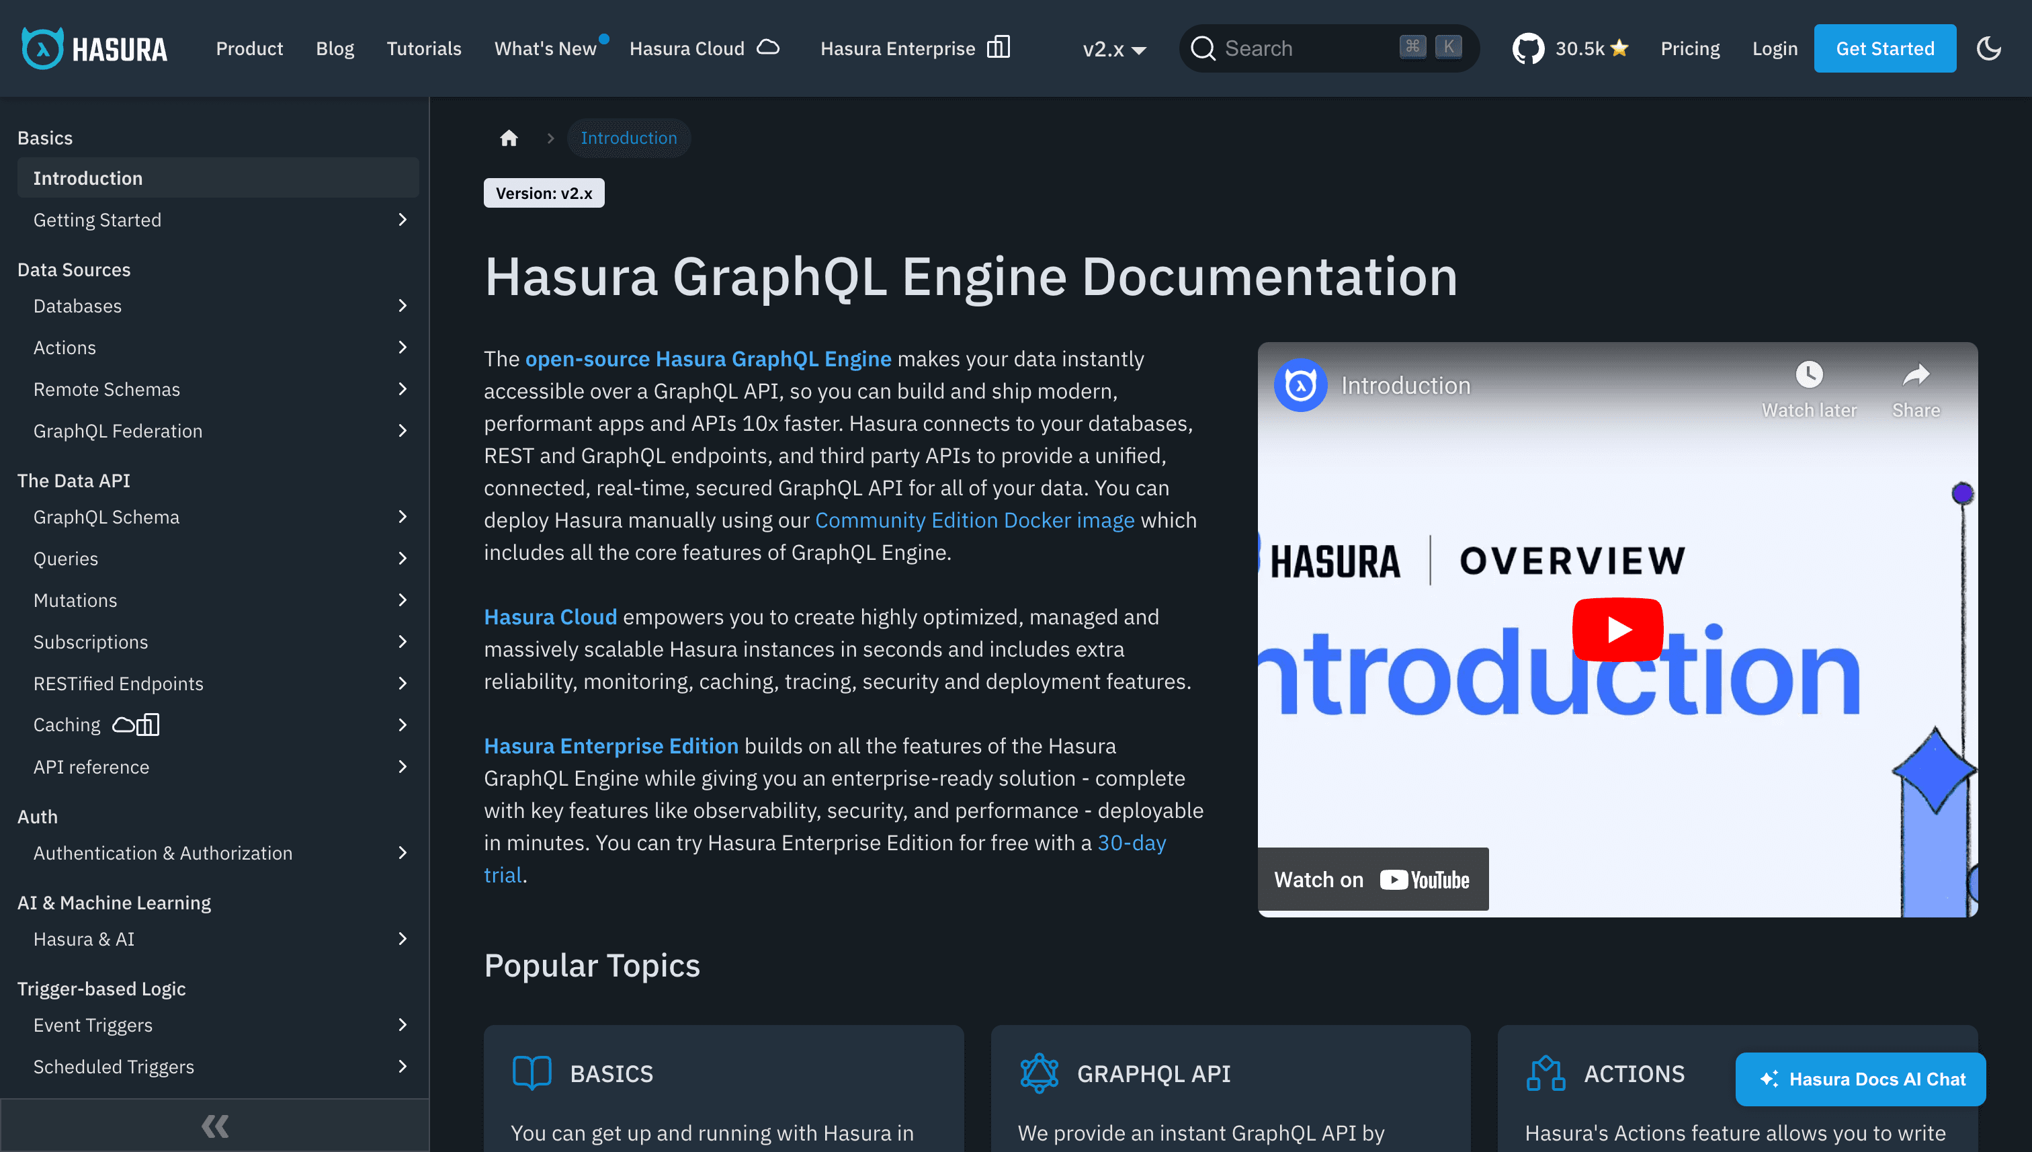Expand Databases in sidebar
2032x1152 pixels.
(x=403, y=305)
